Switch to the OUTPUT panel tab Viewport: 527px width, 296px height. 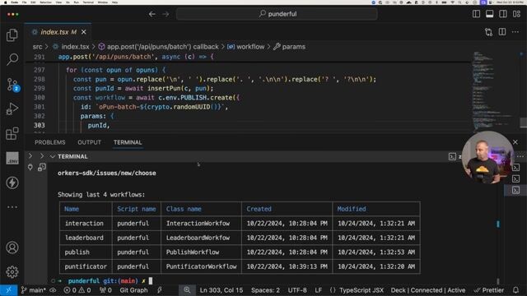pos(89,142)
